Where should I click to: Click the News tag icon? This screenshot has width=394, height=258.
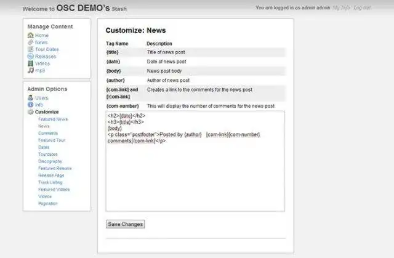pyautogui.click(x=30, y=42)
